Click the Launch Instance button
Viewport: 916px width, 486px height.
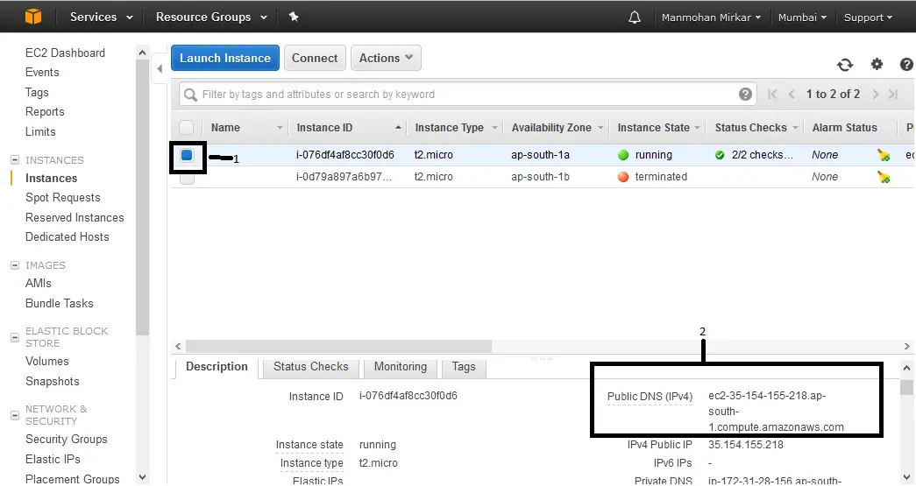click(x=225, y=58)
